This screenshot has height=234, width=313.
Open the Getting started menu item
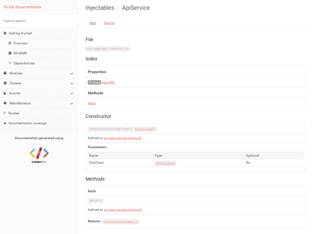tap(20, 34)
